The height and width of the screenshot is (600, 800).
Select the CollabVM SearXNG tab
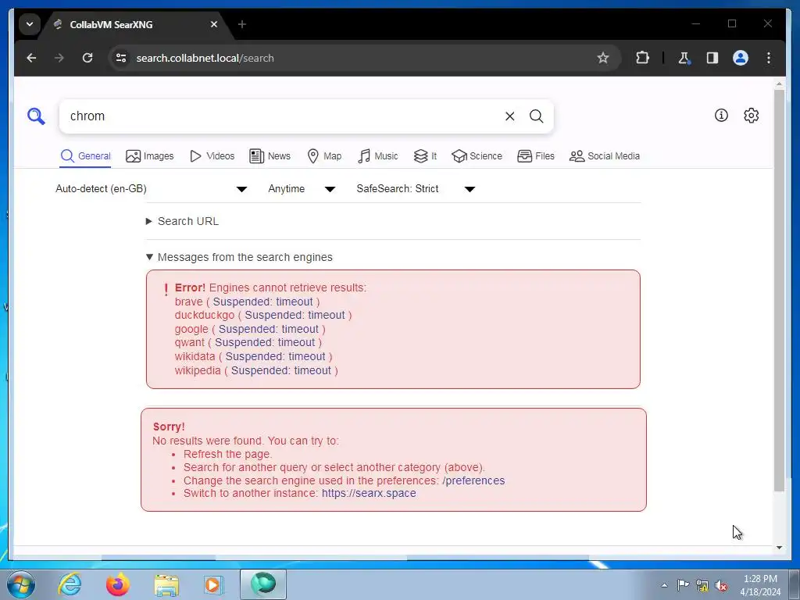[x=137, y=24]
